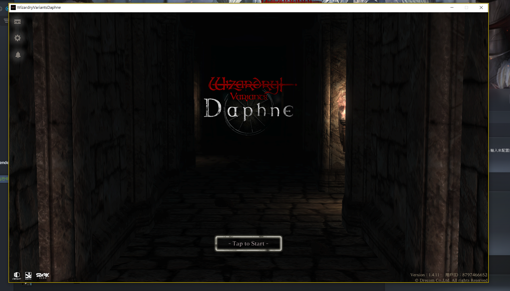Click the WizardryVariantsDaphne title bar app icon
Screen dimensions: 510x291
[13, 8]
